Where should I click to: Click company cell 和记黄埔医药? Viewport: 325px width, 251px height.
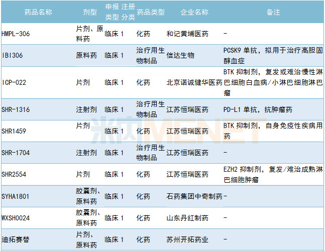(x=187, y=34)
